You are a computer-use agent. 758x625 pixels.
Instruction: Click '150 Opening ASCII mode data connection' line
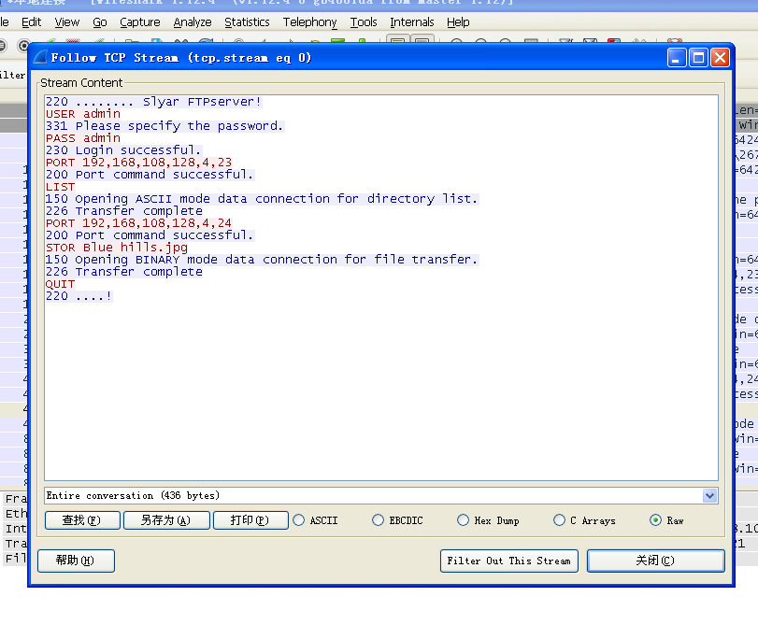262,199
